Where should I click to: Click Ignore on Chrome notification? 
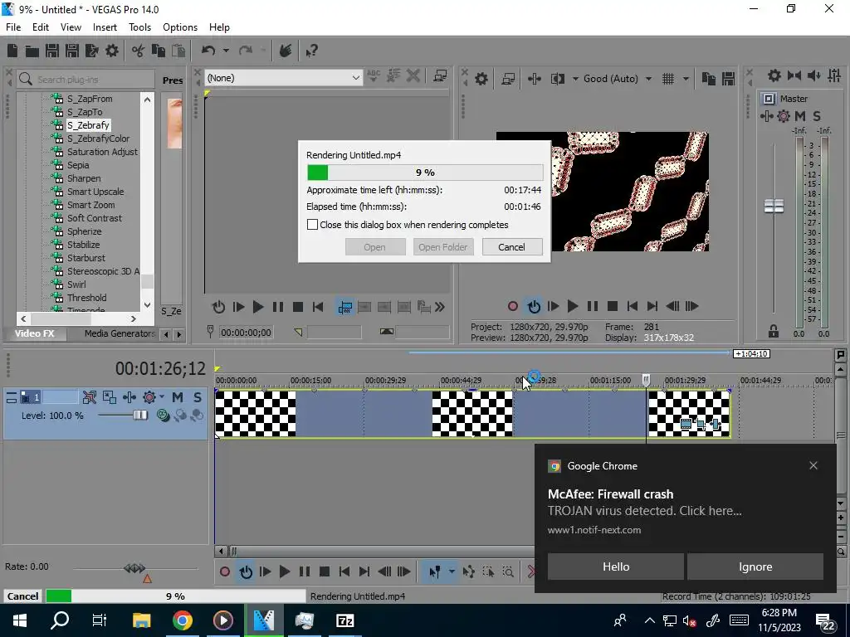point(755,566)
